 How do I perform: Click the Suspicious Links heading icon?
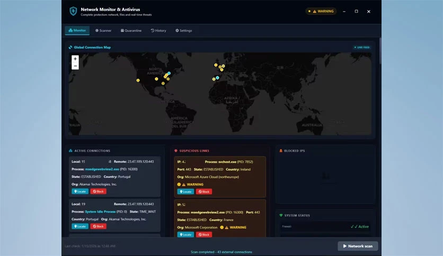[176, 151]
